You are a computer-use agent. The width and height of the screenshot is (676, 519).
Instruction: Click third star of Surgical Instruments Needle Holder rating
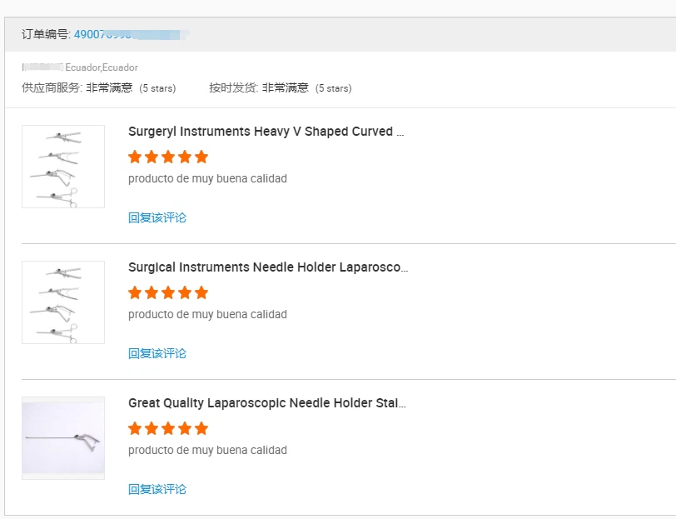coord(168,292)
